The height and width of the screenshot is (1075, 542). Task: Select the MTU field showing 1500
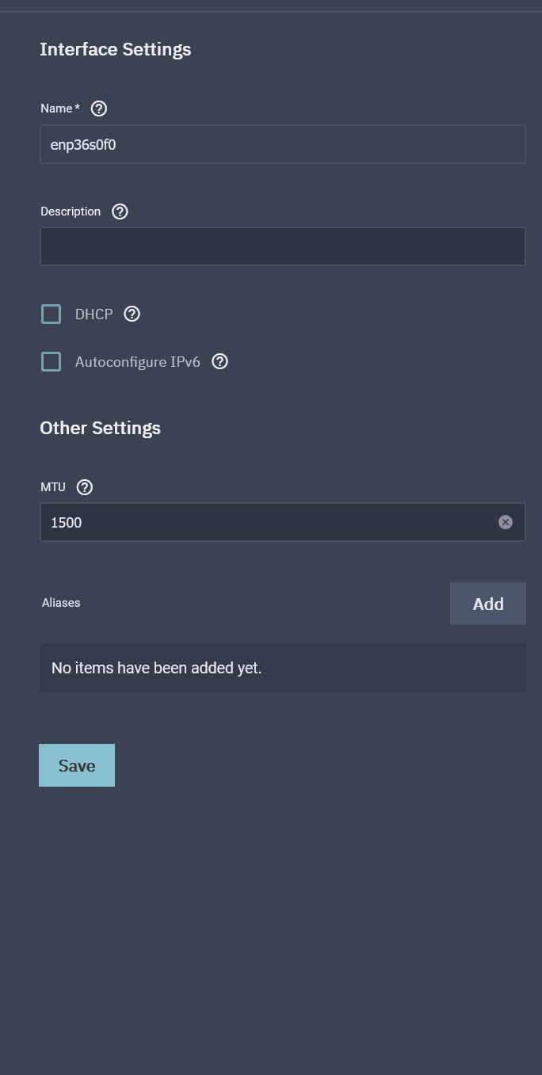click(x=269, y=522)
